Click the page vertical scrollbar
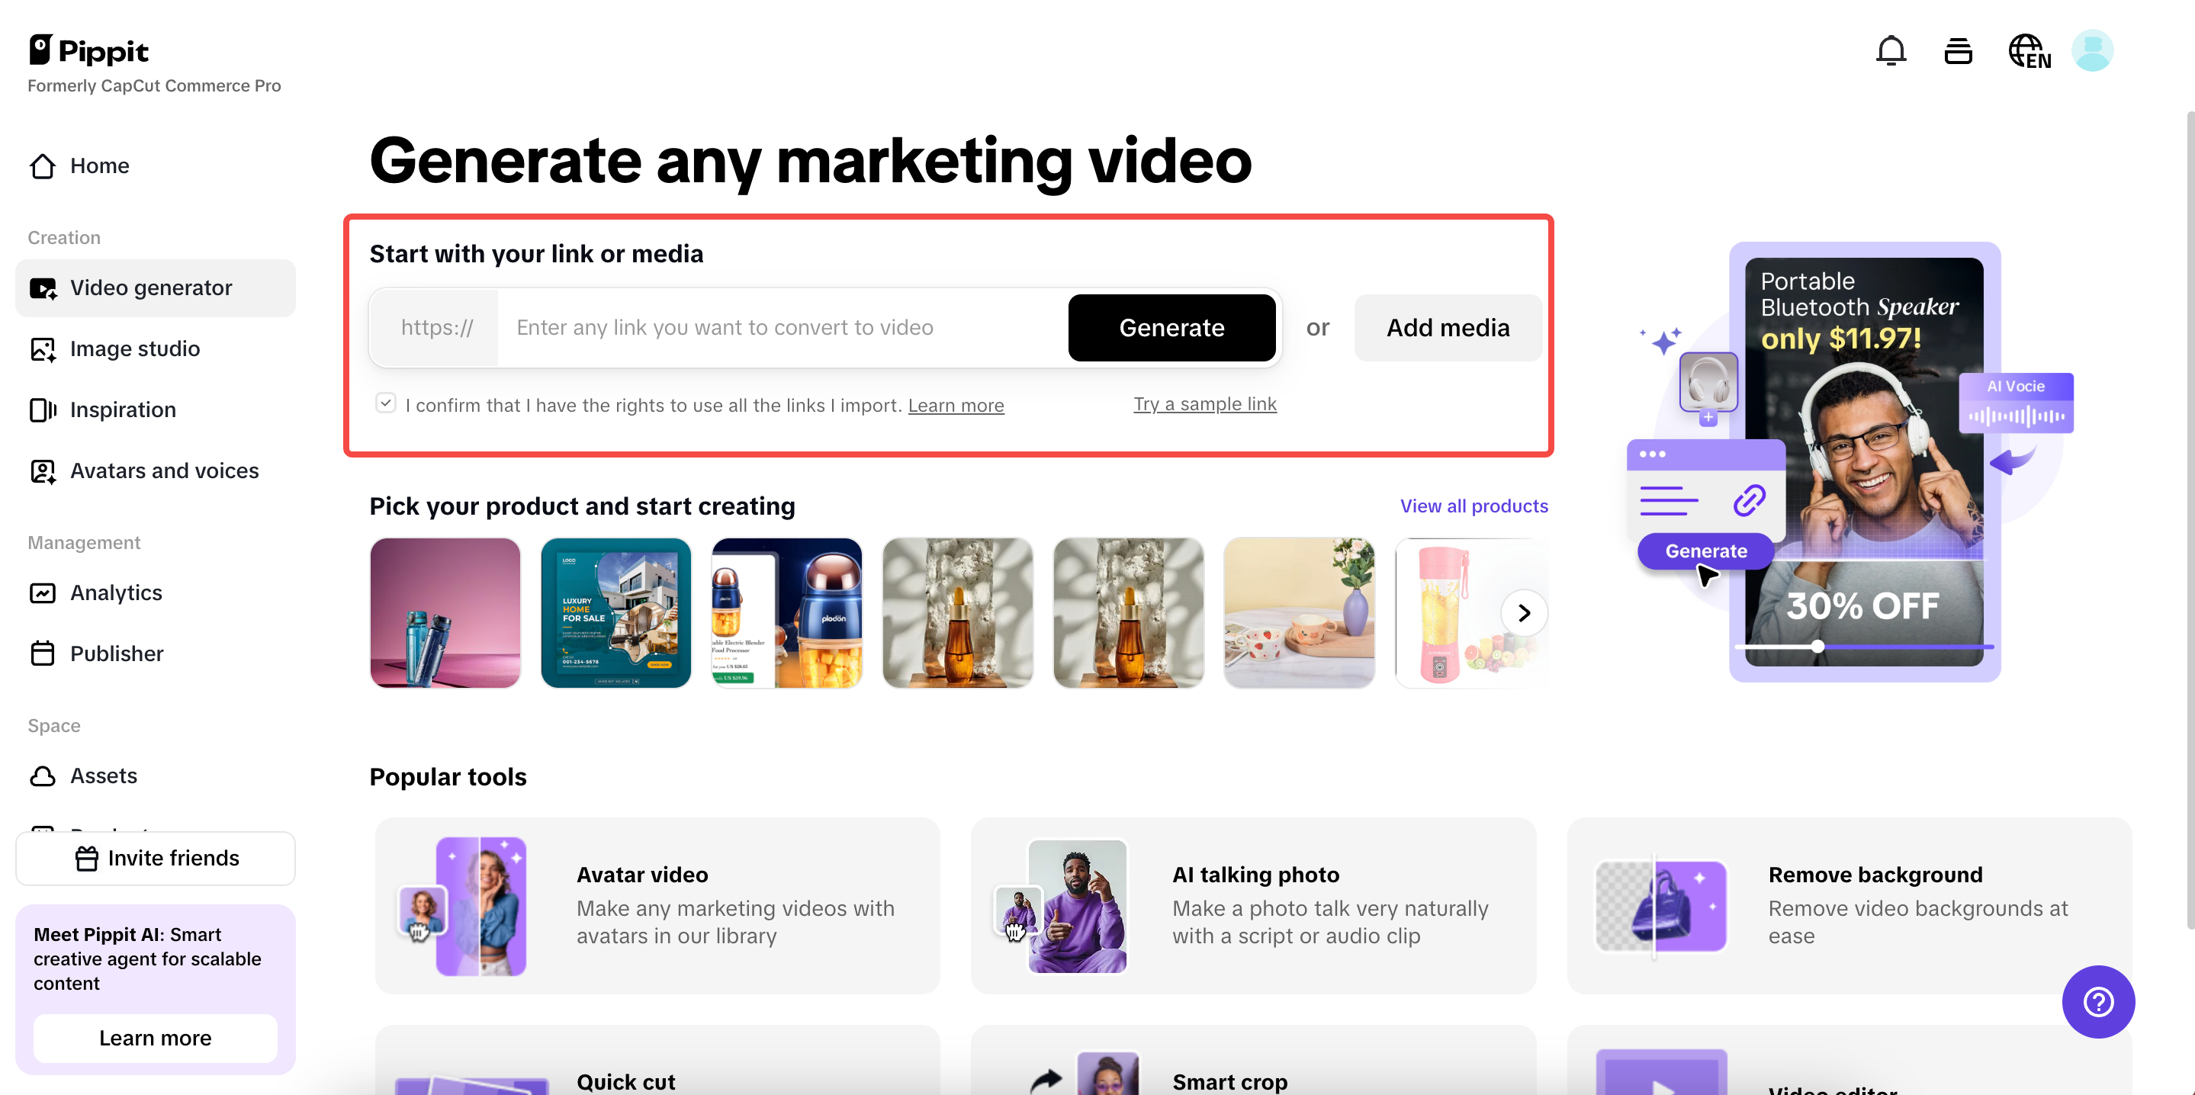2195x1095 pixels. pos(2190,520)
